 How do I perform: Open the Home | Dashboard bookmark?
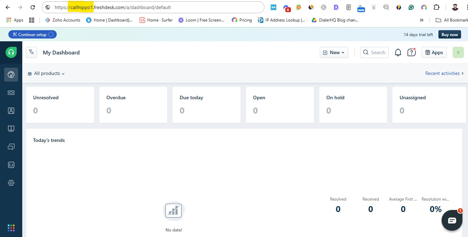coord(109,20)
